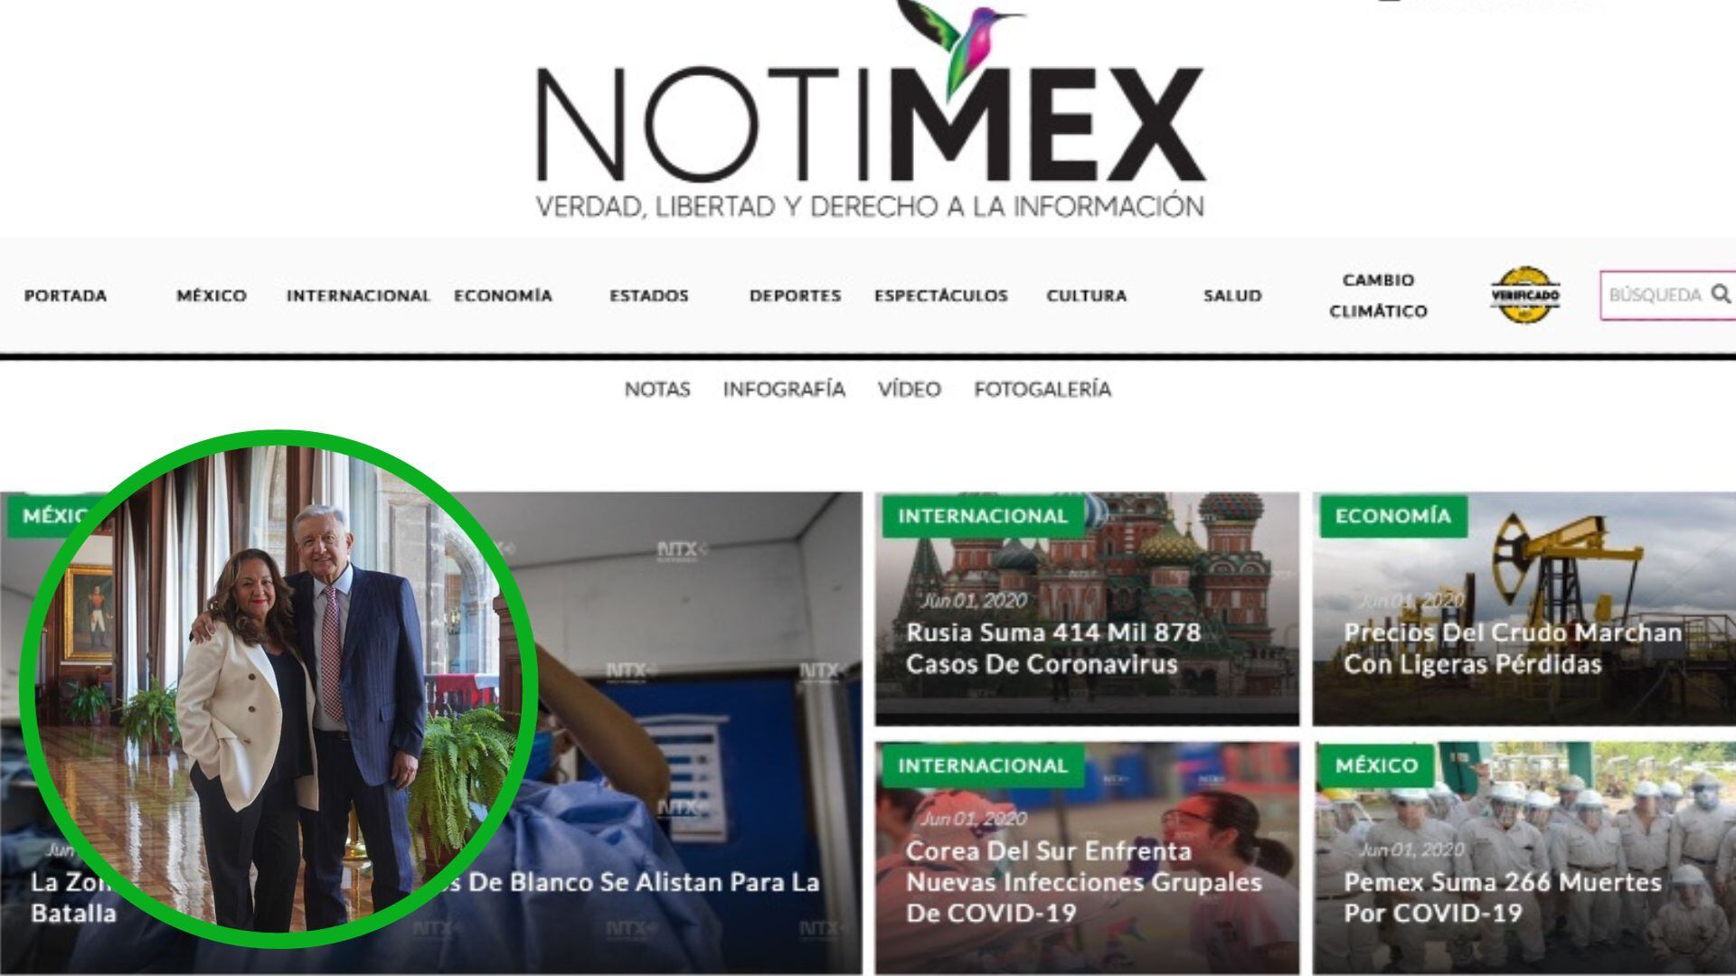Open the Deportes section
This screenshot has height=976, width=1736.
[x=795, y=296]
